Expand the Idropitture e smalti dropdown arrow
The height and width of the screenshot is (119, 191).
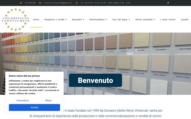(x=66, y=20)
